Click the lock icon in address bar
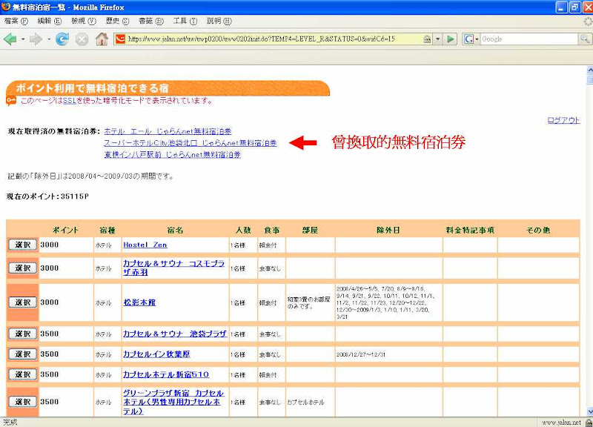 point(427,39)
